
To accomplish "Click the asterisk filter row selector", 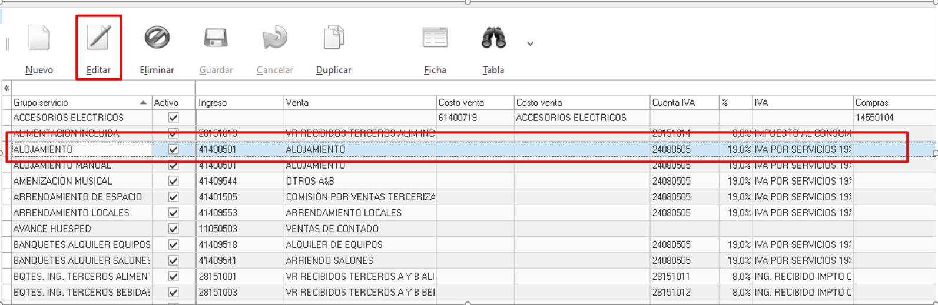I will 6,88.
